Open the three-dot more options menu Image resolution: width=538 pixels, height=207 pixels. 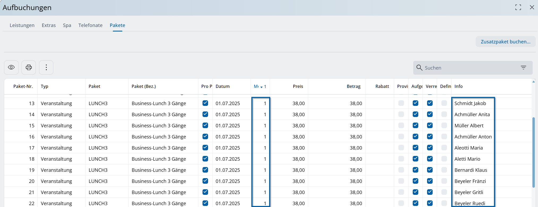46,67
